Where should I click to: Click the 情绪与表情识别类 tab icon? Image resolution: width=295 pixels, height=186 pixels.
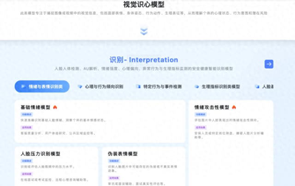24,87
